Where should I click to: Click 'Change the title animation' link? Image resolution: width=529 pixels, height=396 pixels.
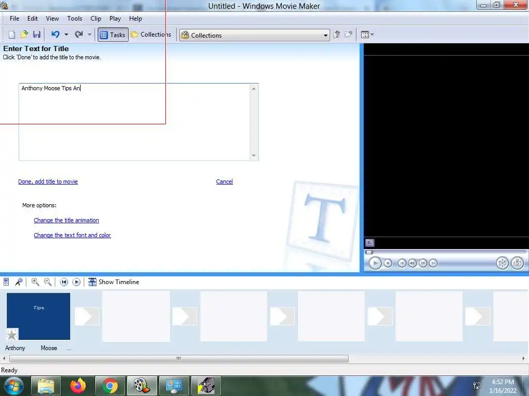[x=67, y=220]
